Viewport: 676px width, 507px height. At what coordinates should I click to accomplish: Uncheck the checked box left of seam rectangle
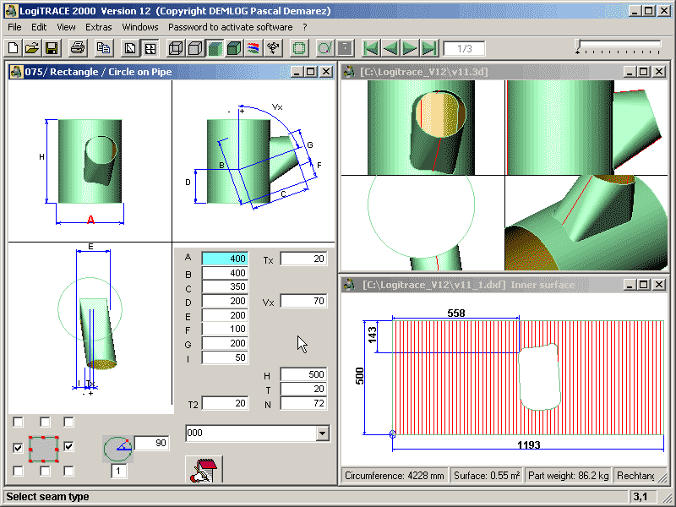18,448
